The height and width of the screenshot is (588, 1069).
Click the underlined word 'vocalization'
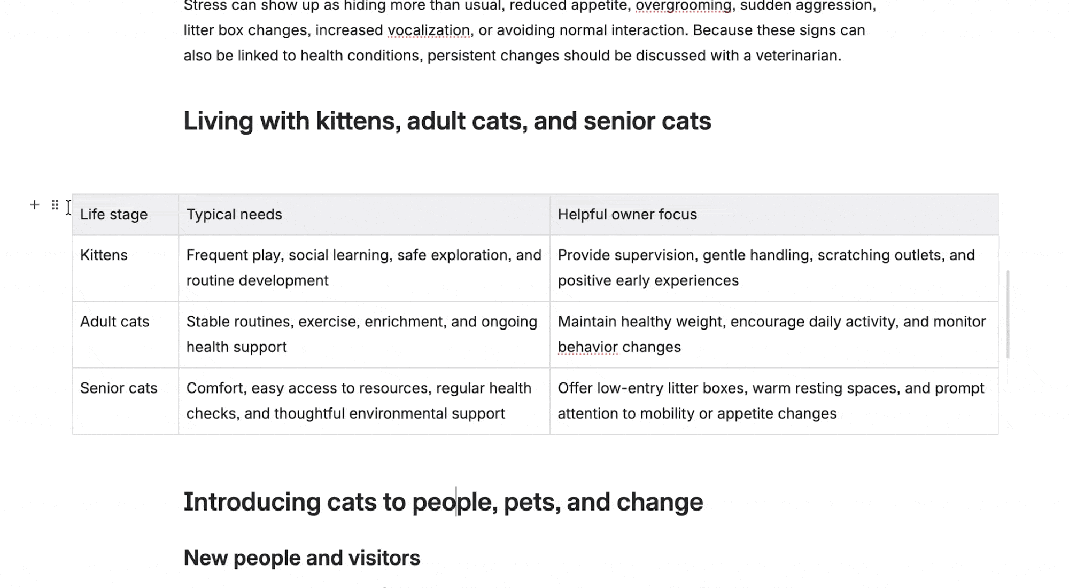[x=429, y=30]
